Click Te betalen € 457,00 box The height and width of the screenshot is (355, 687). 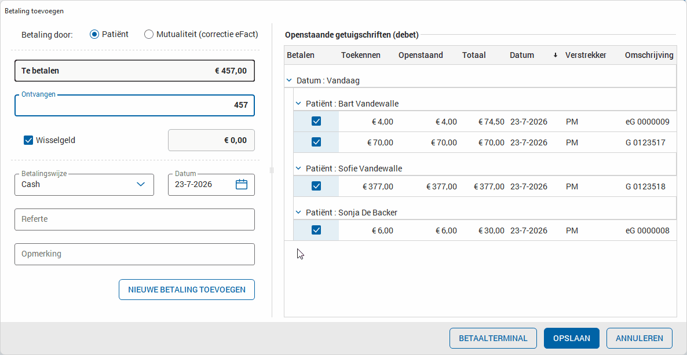coord(134,71)
